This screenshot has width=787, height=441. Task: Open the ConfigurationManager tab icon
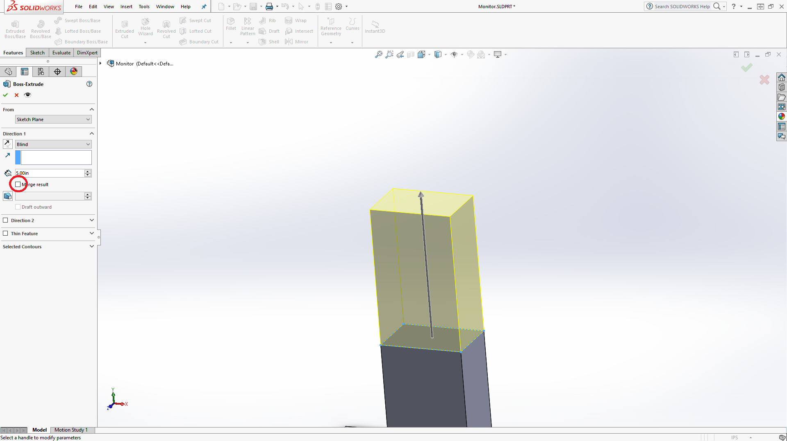41,72
